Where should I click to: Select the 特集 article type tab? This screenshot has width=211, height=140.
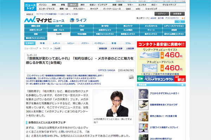click(x=43, y=43)
